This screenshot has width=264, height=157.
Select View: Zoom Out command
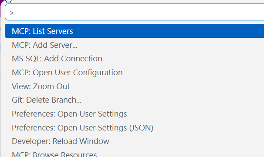coord(134,86)
